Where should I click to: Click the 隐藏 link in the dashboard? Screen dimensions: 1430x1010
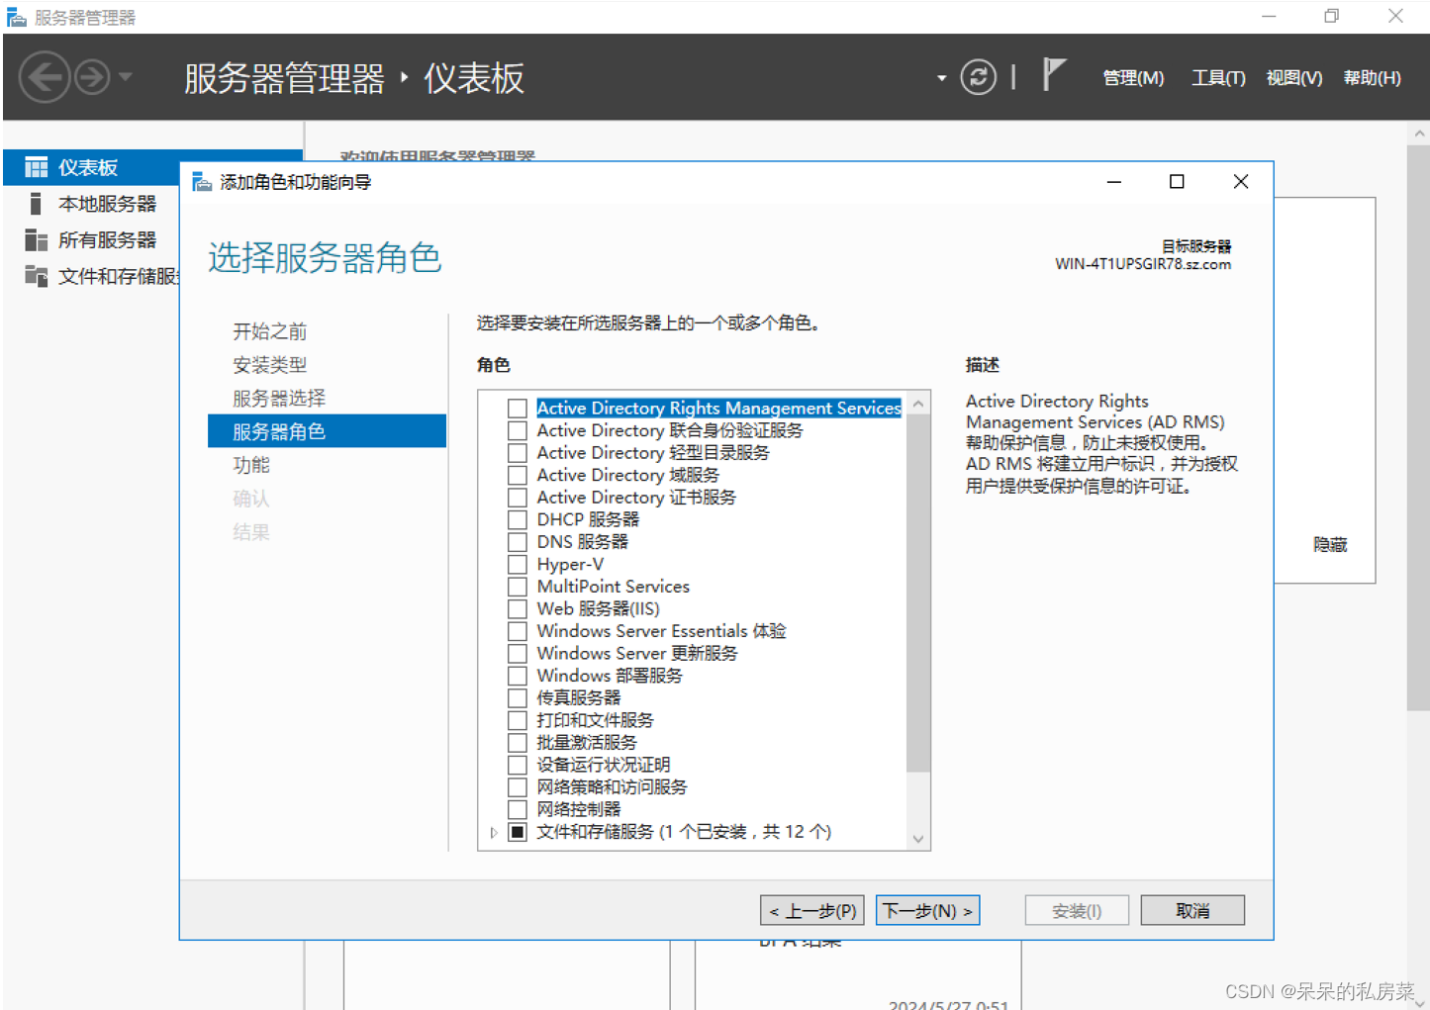1330,545
